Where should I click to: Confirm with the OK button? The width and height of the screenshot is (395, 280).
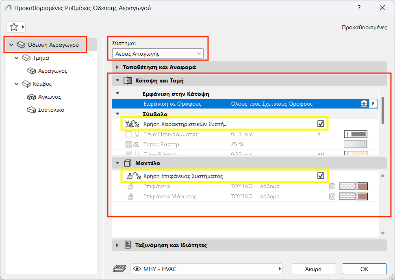coord(364,269)
